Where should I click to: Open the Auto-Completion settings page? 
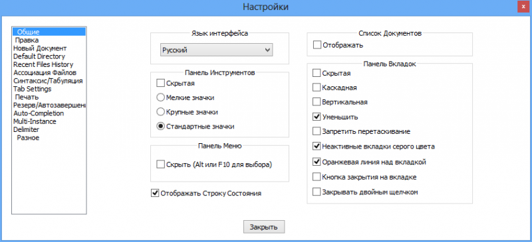click(x=39, y=113)
